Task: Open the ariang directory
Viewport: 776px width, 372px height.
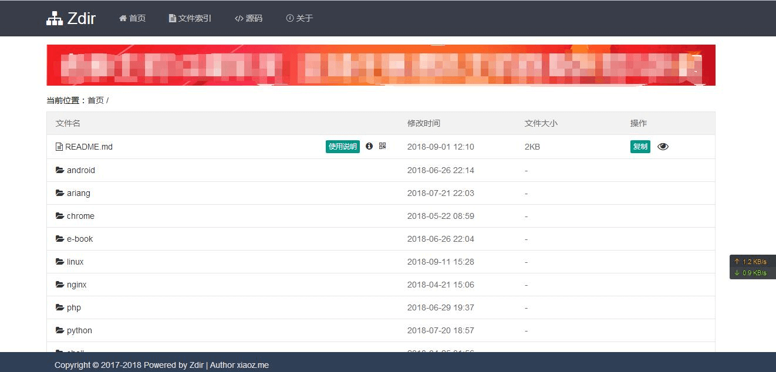Action: click(x=79, y=193)
